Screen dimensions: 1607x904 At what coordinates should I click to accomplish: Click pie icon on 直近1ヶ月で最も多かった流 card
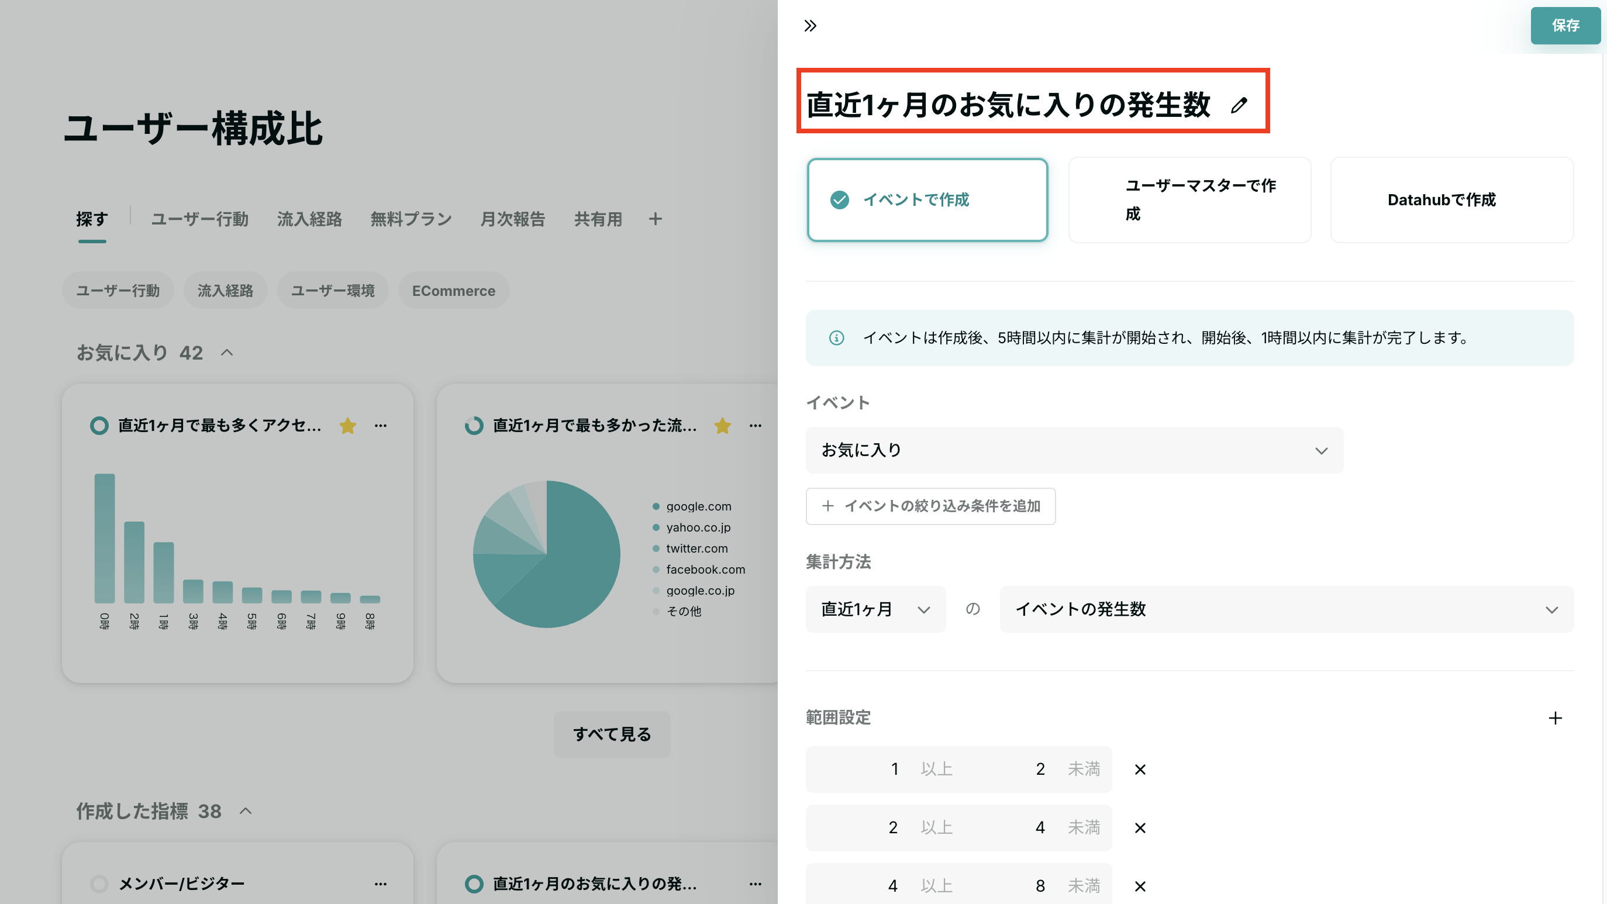(474, 426)
